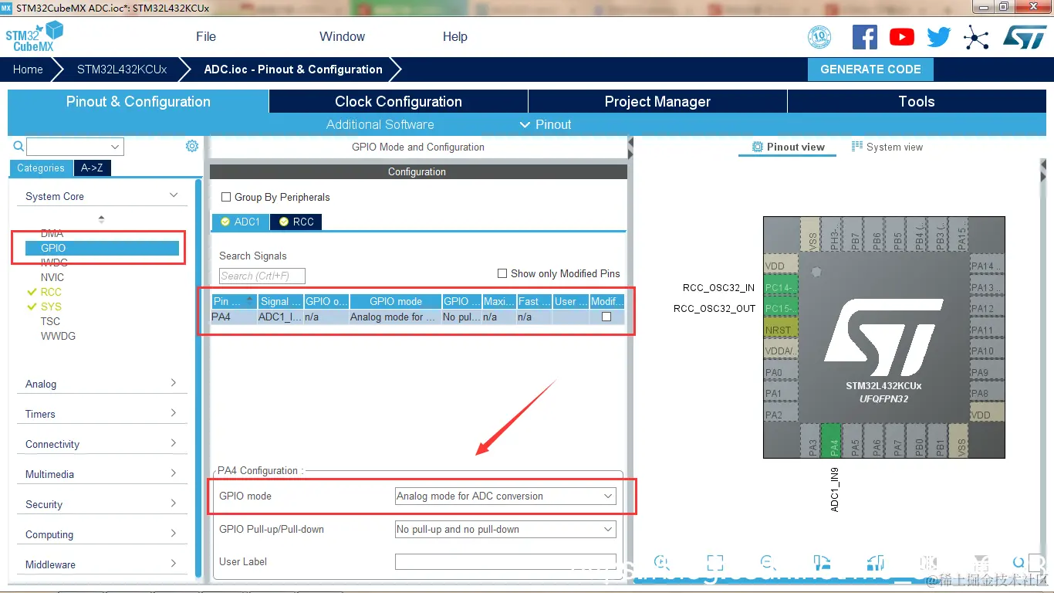1054x593 pixels.
Task: Tick the Modified checkbox in the PA4 row
Action: pyautogui.click(x=606, y=317)
